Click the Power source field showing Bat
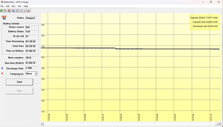223x127 pixels. tap(31, 27)
